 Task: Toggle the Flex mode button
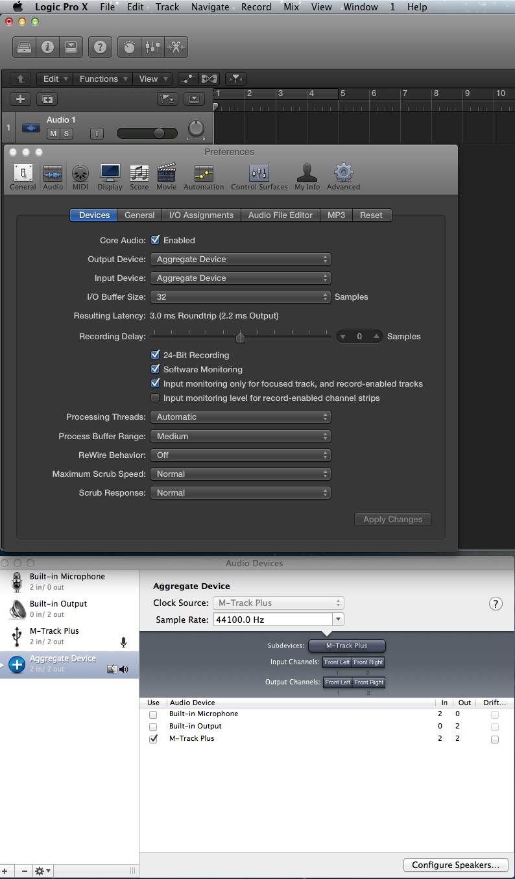pyautogui.click(x=209, y=79)
